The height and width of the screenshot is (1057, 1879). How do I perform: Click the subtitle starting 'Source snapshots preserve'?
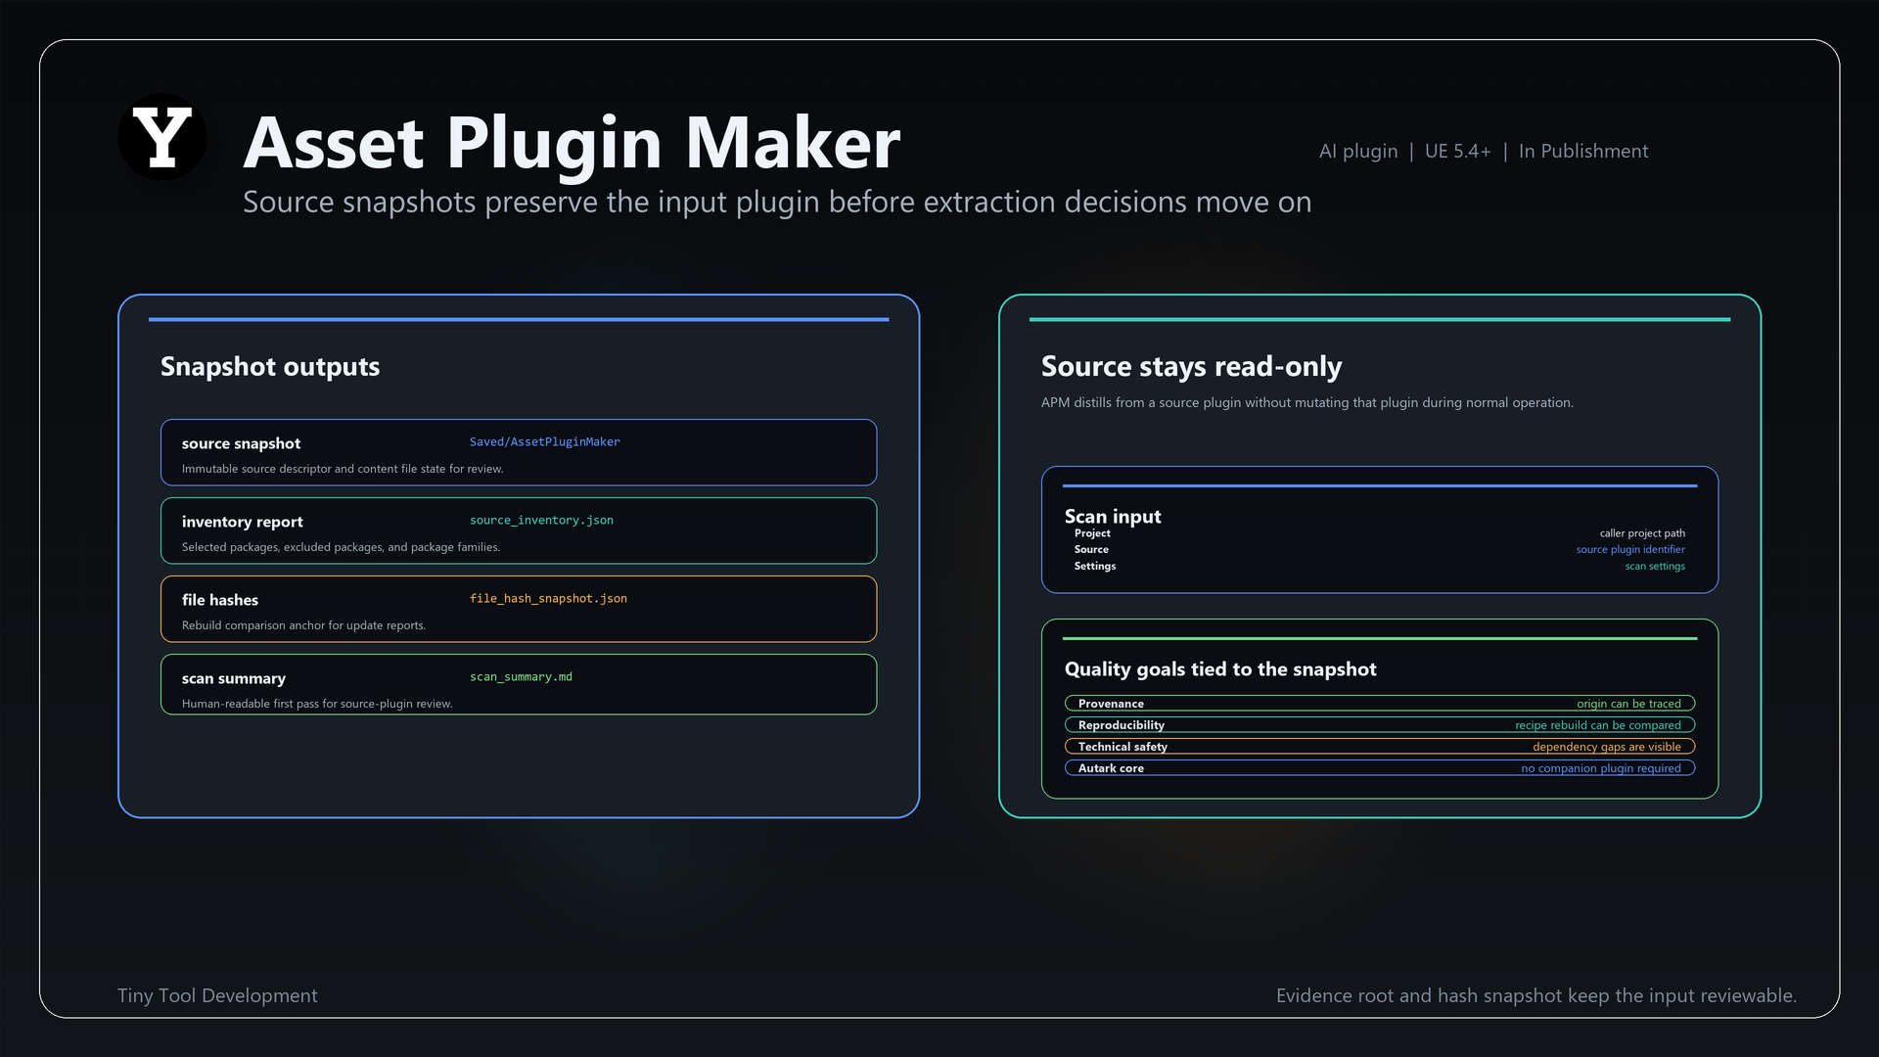click(x=777, y=202)
